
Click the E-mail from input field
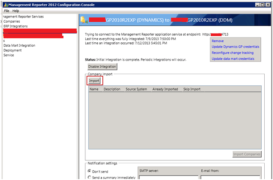click(x=230, y=177)
